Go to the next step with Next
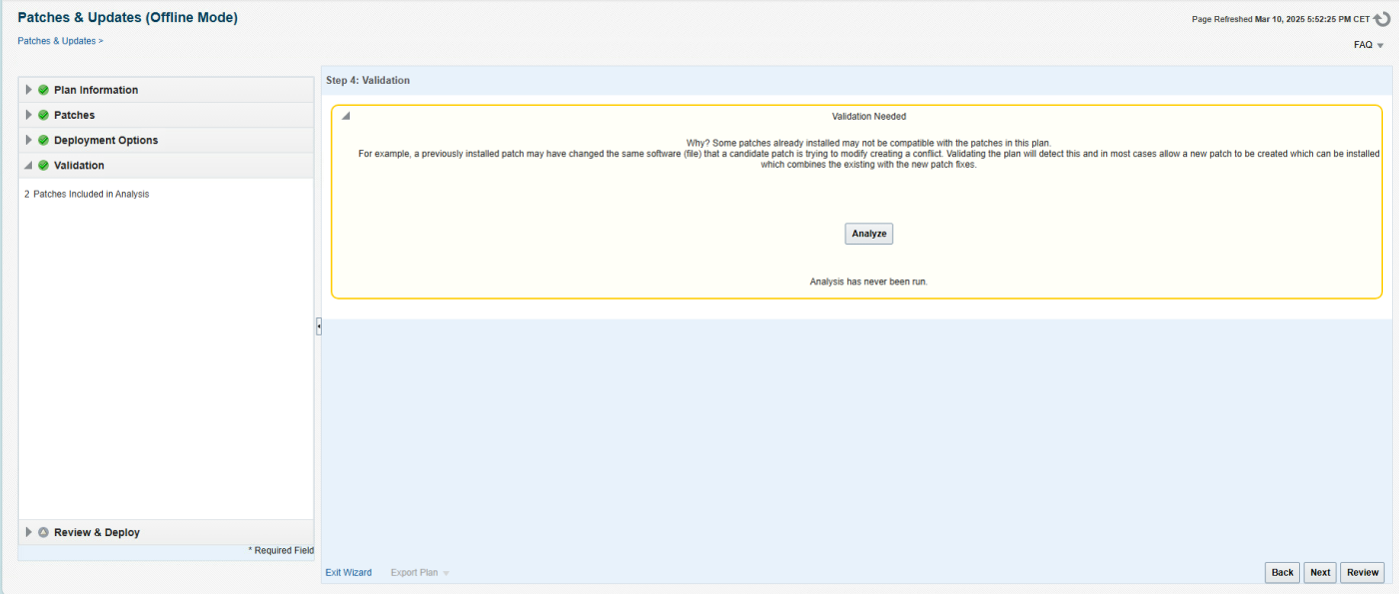Image resolution: width=1399 pixels, height=594 pixels. click(1320, 573)
